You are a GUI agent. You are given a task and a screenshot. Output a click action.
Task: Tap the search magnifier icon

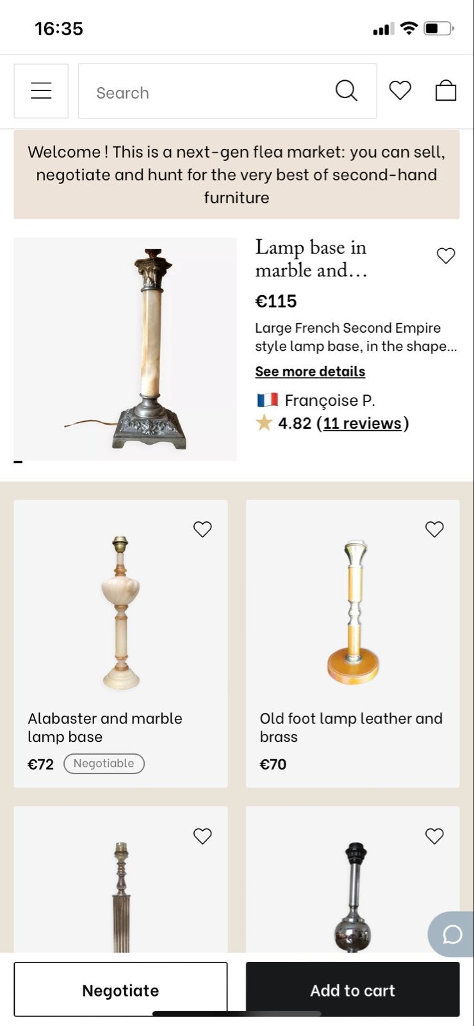click(346, 91)
